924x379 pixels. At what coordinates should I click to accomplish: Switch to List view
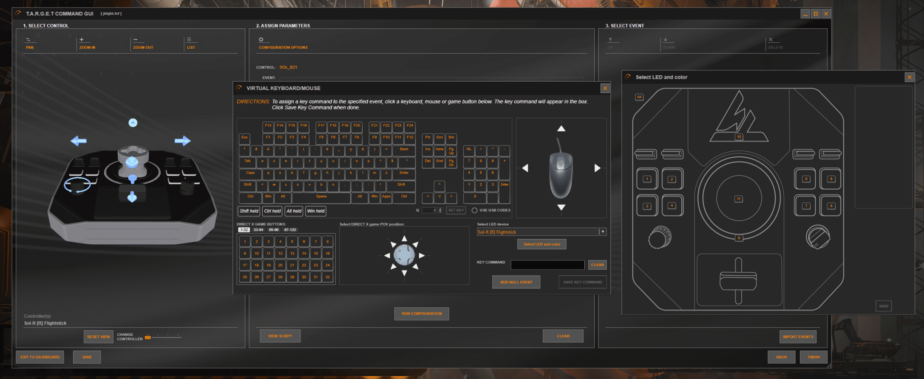(190, 43)
